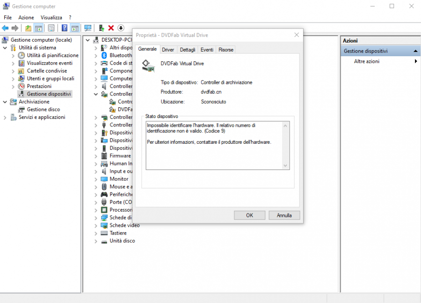
Task: Click the Firmware chip icon
Action: (x=104, y=156)
